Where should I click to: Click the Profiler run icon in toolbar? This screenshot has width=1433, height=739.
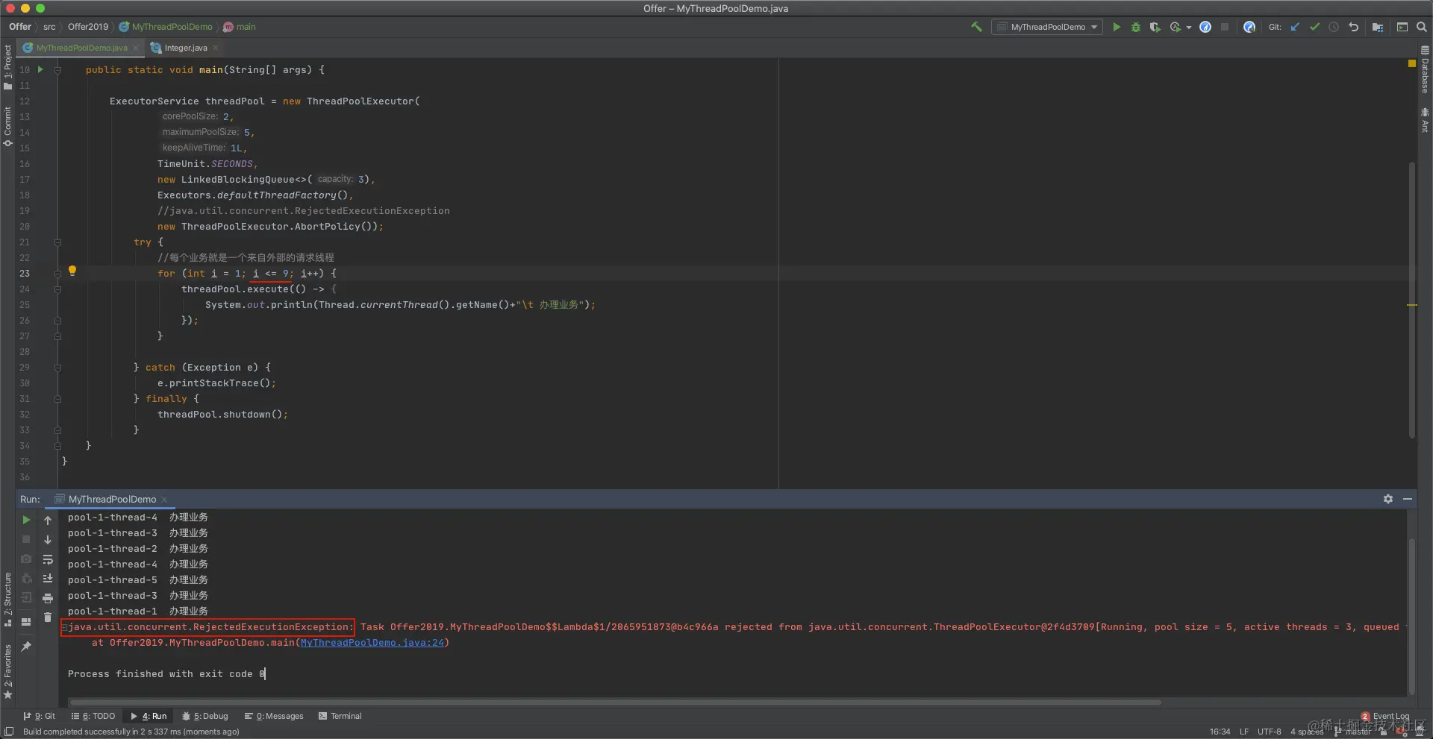pos(1176,27)
